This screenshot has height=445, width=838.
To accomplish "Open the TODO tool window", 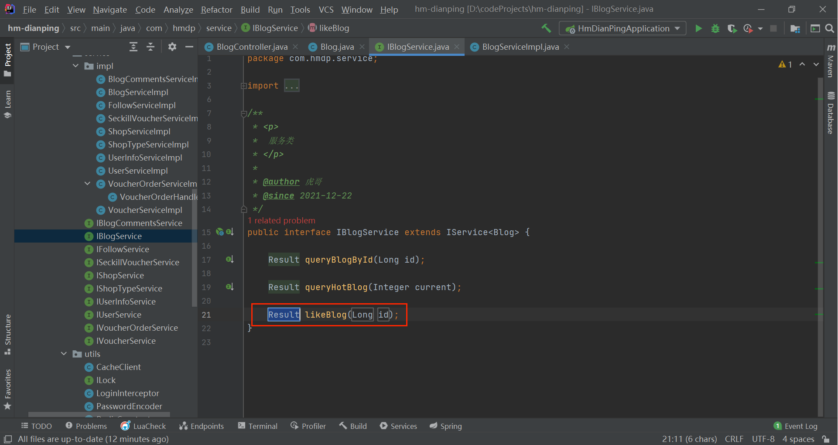I will 37,426.
